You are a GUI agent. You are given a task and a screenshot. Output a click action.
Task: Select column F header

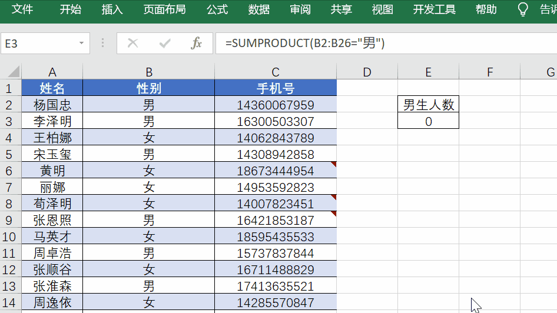pyautogui.click(x=489, y=72)
